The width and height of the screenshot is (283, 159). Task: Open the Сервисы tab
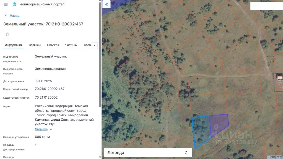point(35,45)
